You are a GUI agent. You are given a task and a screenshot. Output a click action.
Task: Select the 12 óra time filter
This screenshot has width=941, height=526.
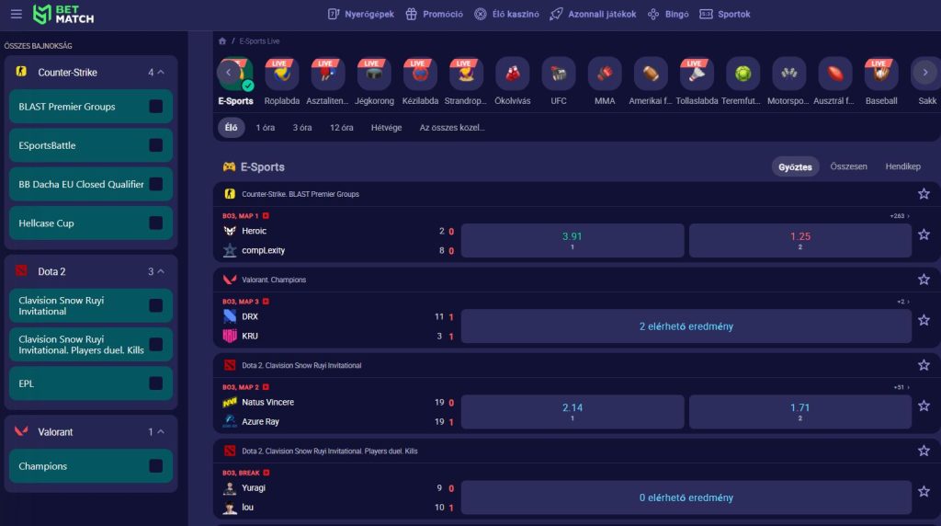(342, 127)
